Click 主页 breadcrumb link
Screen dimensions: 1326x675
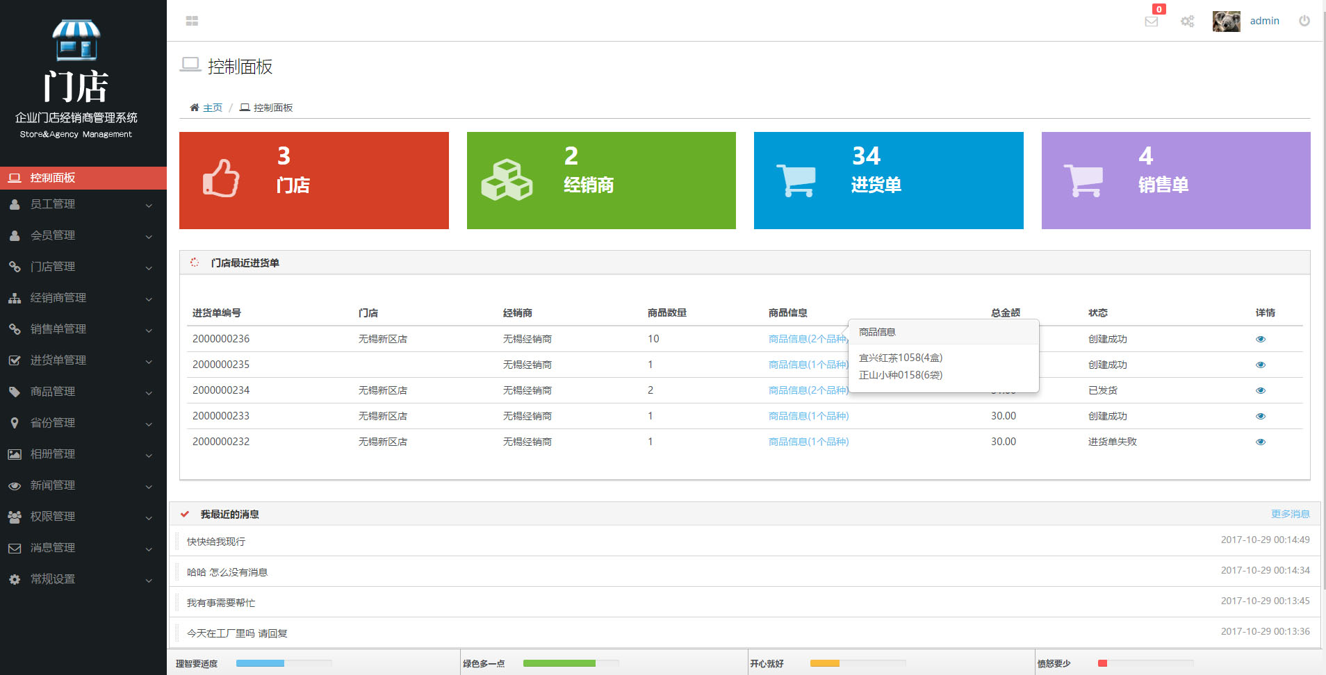pyautogui.click(x=212, y=108)
